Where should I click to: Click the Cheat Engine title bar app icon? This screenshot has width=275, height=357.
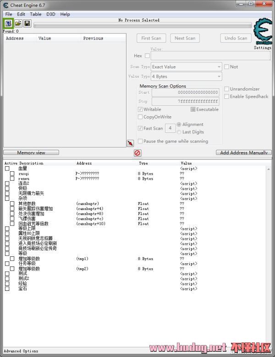[5, 5]
